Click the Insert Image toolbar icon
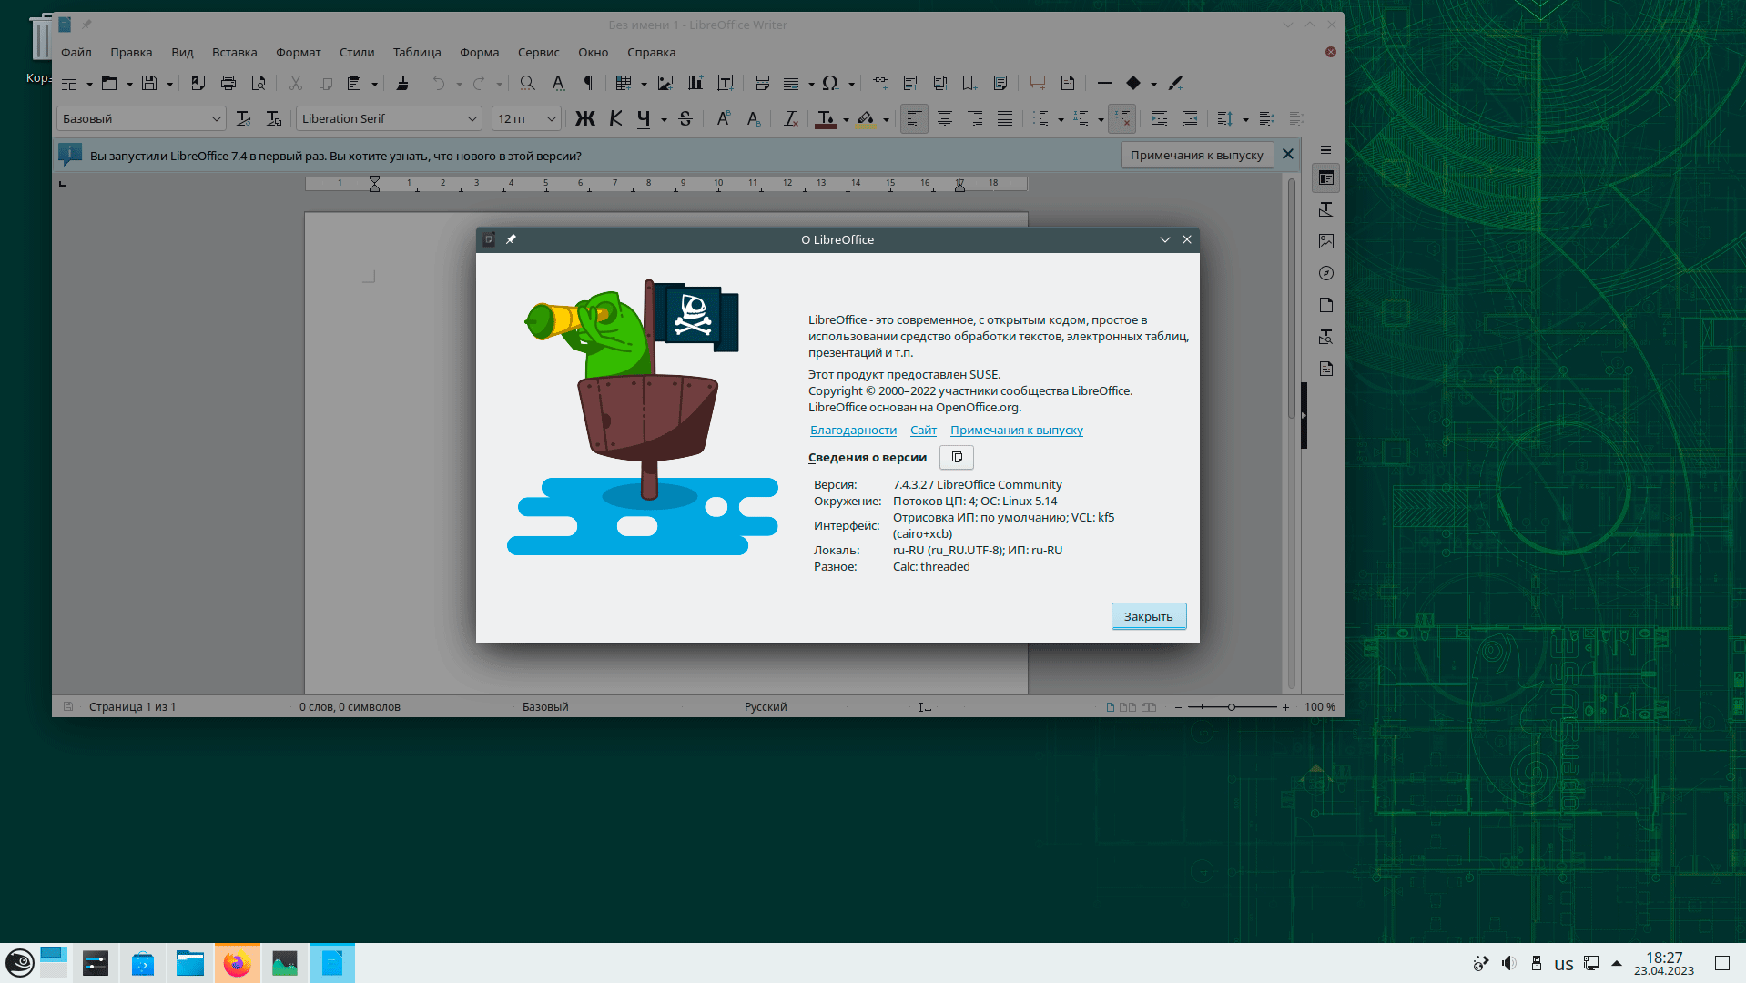The image size is (1746, 983). point(665,83)
